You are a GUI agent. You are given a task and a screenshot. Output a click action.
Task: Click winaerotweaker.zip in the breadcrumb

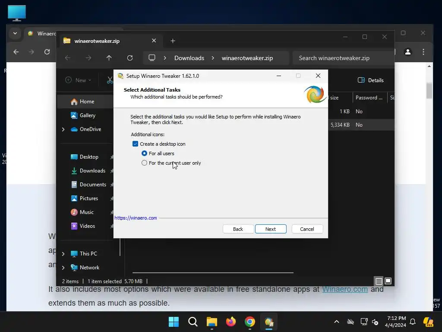click(x=247, y=58)
